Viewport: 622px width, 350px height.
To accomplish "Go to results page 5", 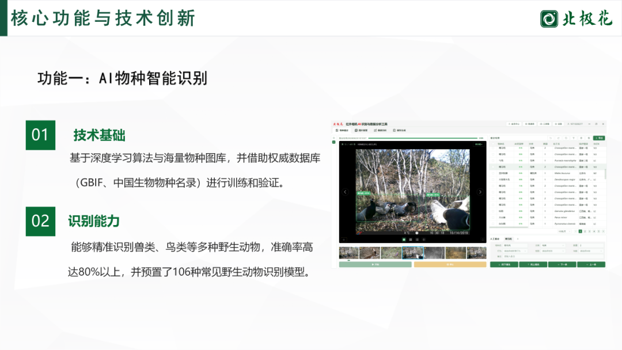I will [x=598, y=231].
